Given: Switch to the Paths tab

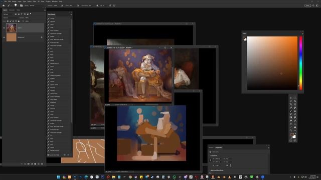Looking at the screenshot, I should click(x=18, y=10).
